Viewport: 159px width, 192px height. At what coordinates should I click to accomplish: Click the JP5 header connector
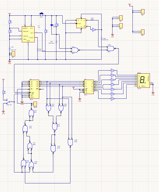coord(121,18)
